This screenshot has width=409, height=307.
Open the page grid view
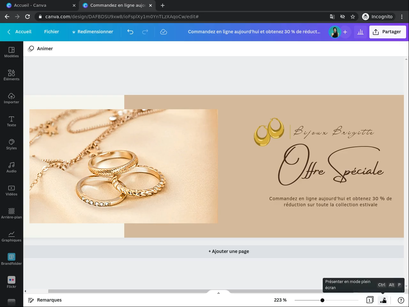coord(370,300)
